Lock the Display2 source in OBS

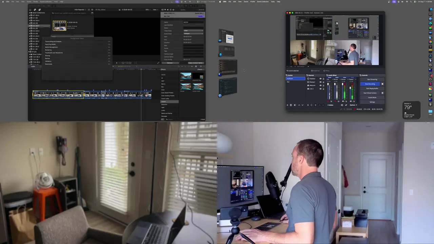tap(323, 79)
